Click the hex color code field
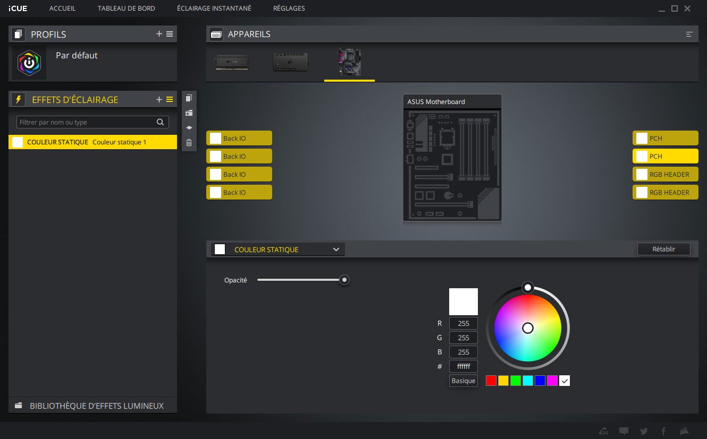 464,366
